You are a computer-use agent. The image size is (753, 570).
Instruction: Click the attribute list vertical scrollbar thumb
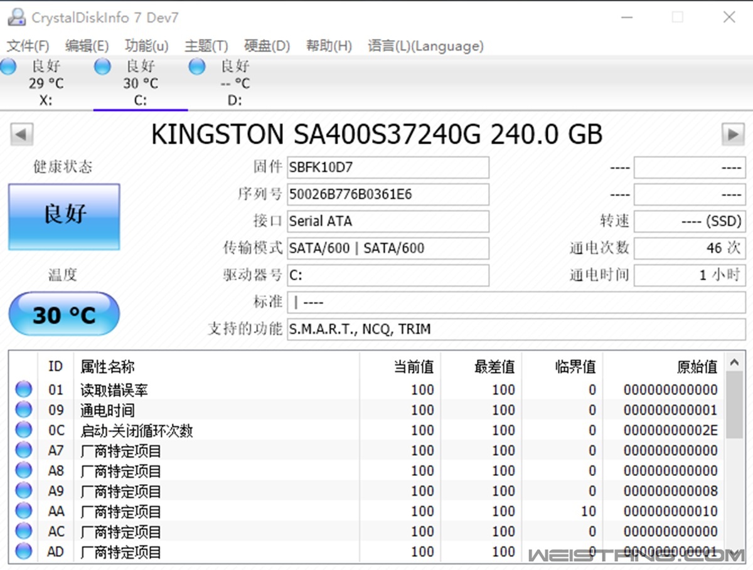tap(734, 405)
